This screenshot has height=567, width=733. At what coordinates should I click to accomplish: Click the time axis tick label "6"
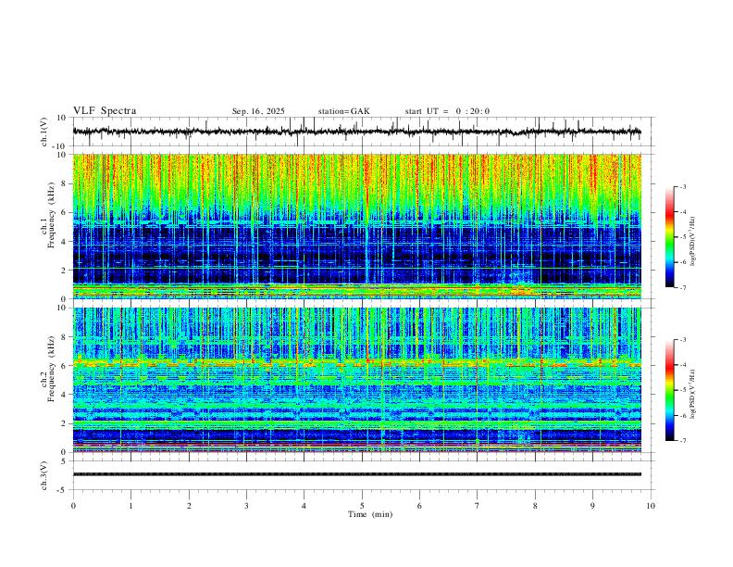point(419,506)
